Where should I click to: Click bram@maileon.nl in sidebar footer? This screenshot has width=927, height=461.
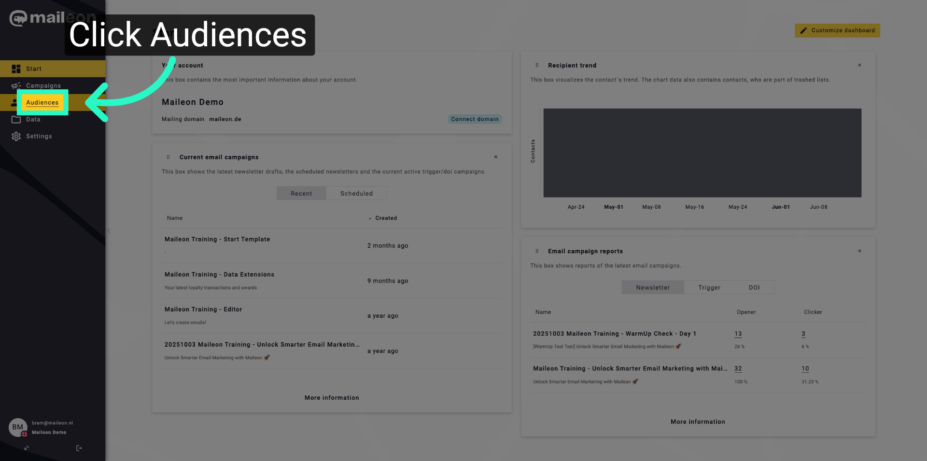click(x=52, y=423)
